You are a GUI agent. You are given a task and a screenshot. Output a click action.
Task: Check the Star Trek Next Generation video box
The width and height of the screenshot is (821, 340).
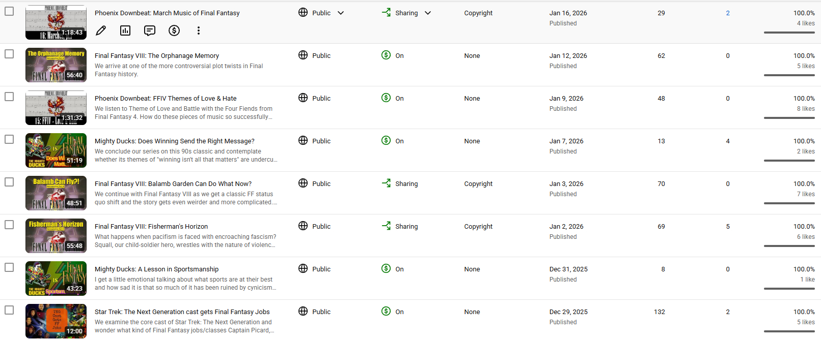[9, 310]
